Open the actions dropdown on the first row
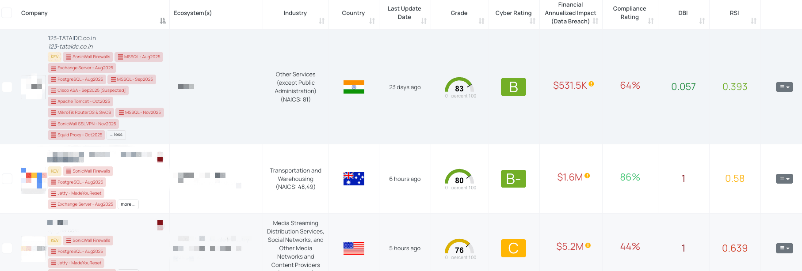 click(x=784, y=87)
